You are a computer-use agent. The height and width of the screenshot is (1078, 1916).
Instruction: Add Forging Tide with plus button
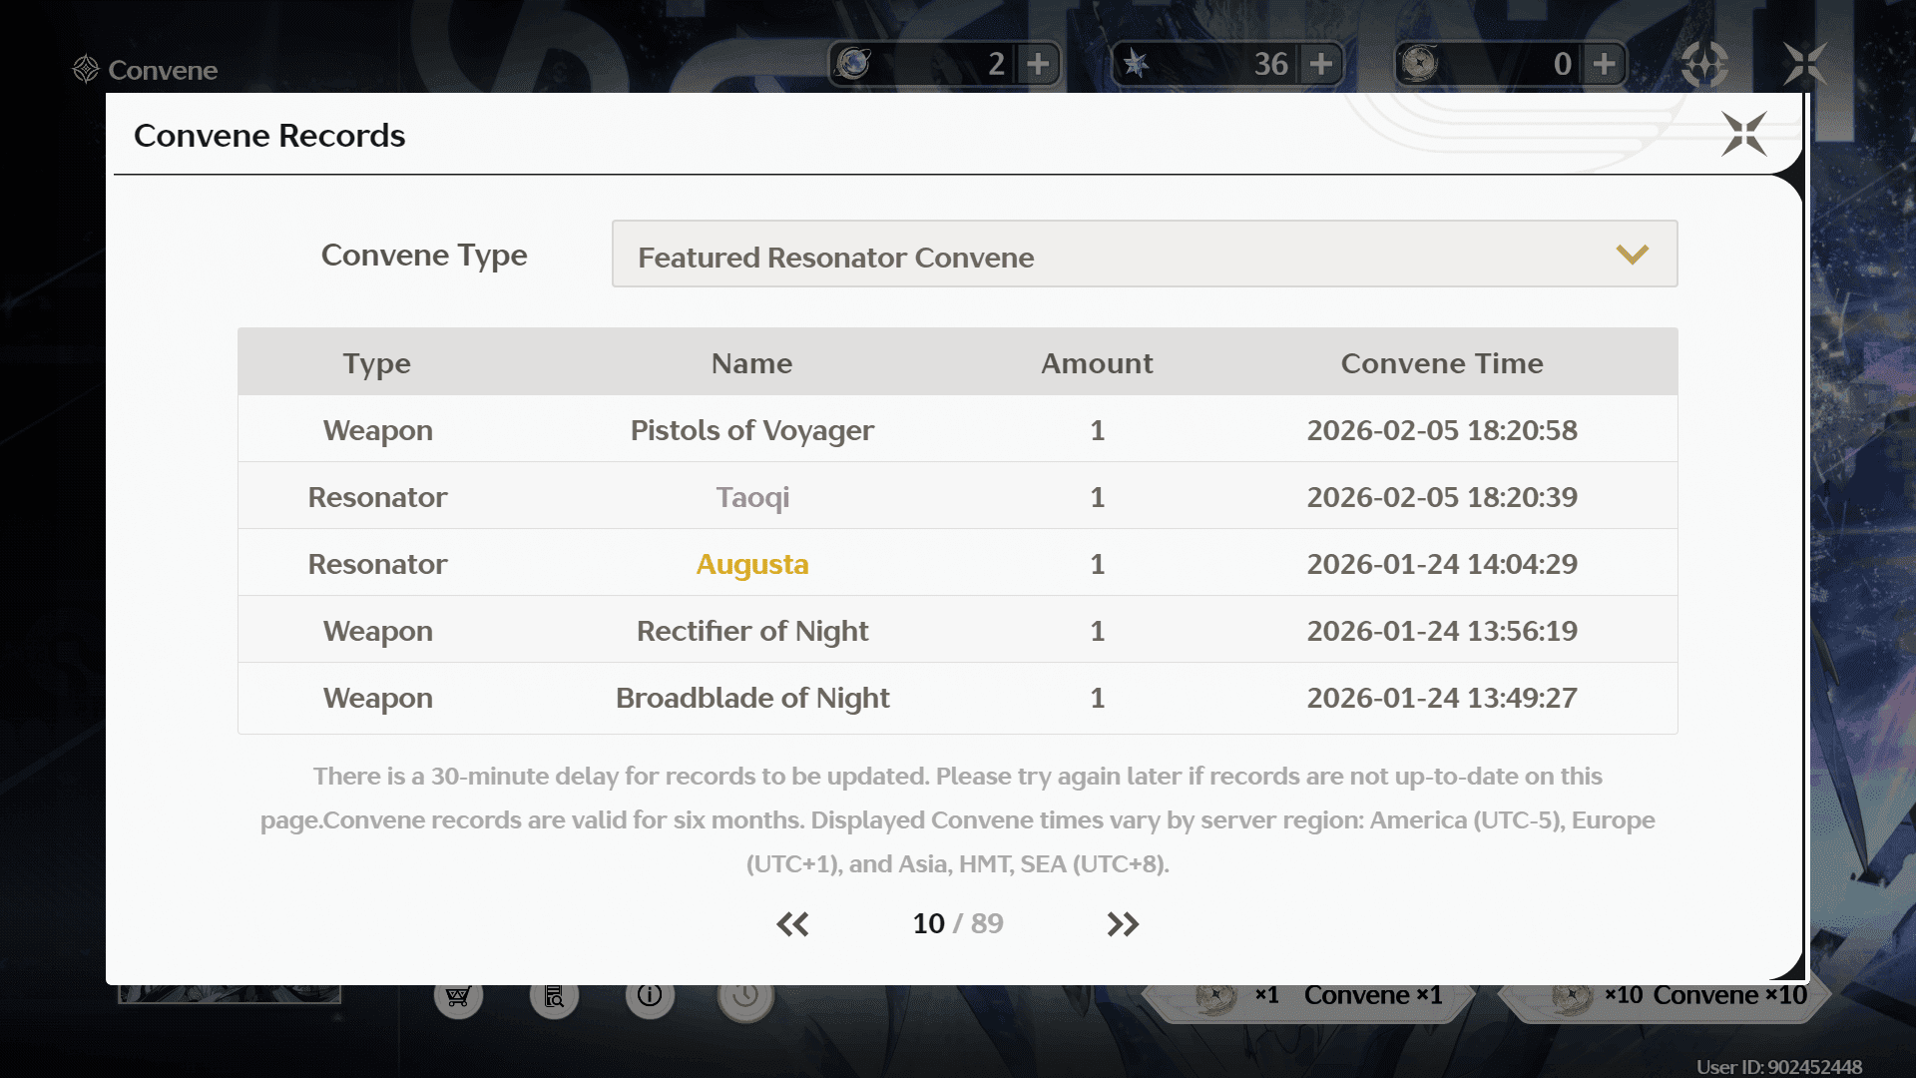coord(1604,64)
